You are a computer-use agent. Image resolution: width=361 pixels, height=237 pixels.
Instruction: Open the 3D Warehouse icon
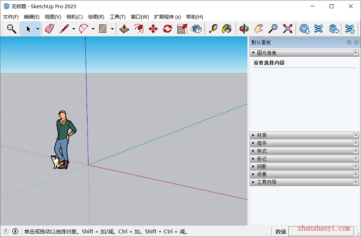coord(304,29)
